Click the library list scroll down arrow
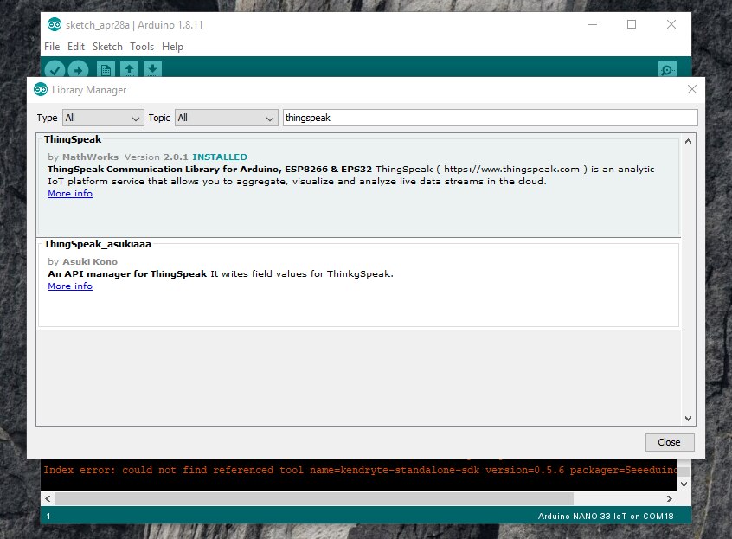 688,419
